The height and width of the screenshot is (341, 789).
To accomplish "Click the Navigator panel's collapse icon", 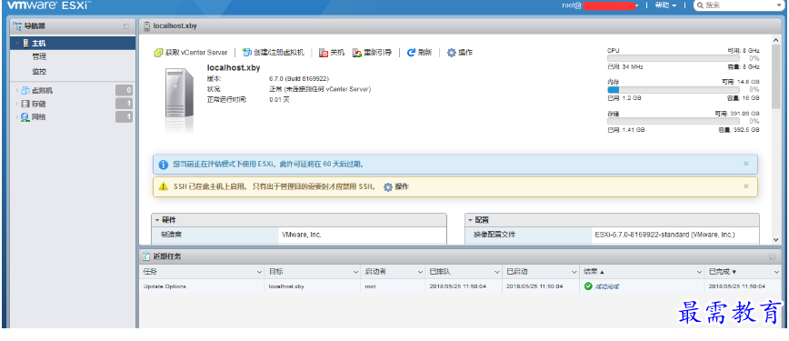I will [126, 26].
